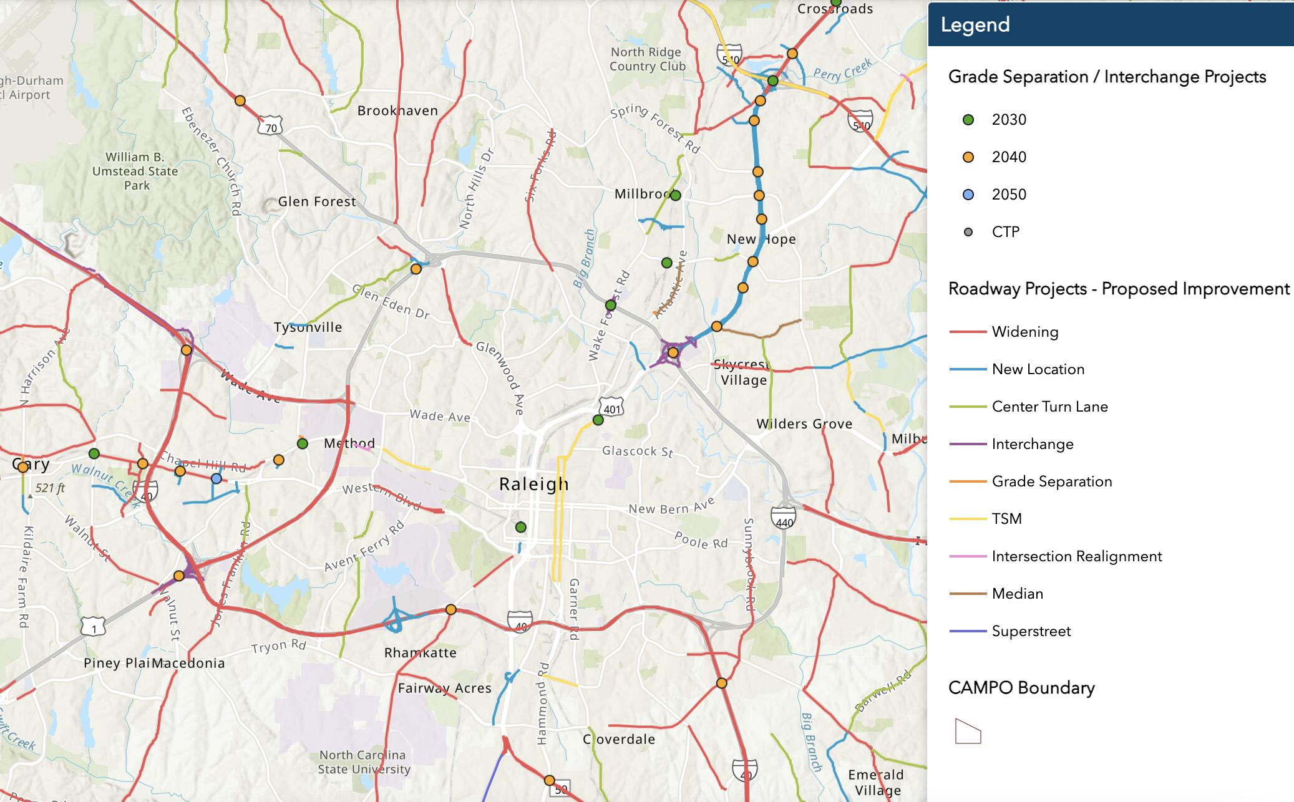
Task: Click the US 70 highway shield
Action: click(x=270, y=127)
